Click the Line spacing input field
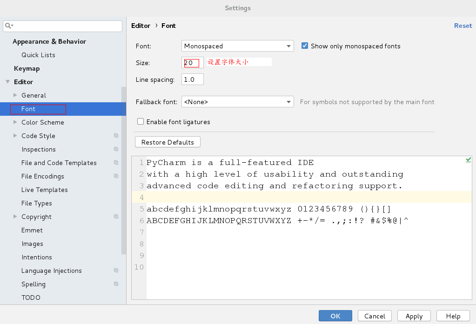Image resolution: width=476 pixels, height=324 pixels. pyautogui.click(x=193, y=79)
